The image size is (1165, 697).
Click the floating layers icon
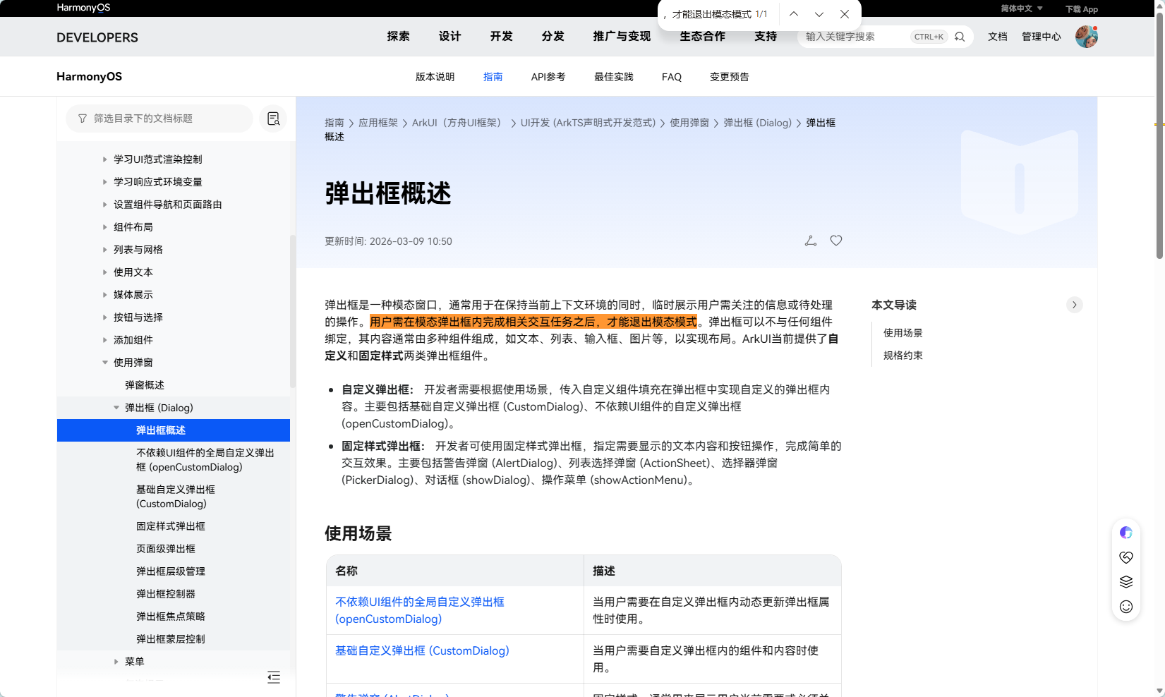[x=1126, y=582]
